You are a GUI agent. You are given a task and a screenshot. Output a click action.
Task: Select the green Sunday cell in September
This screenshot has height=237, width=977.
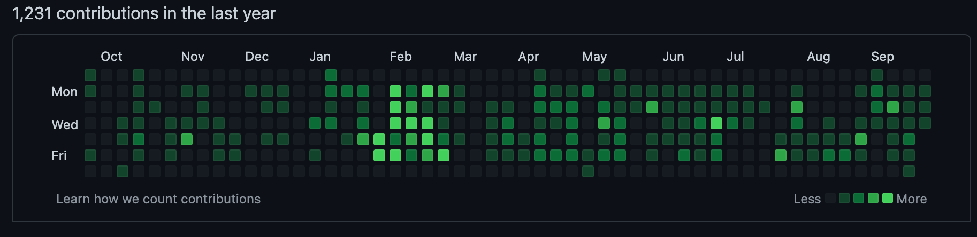click(x=877, y=75)
